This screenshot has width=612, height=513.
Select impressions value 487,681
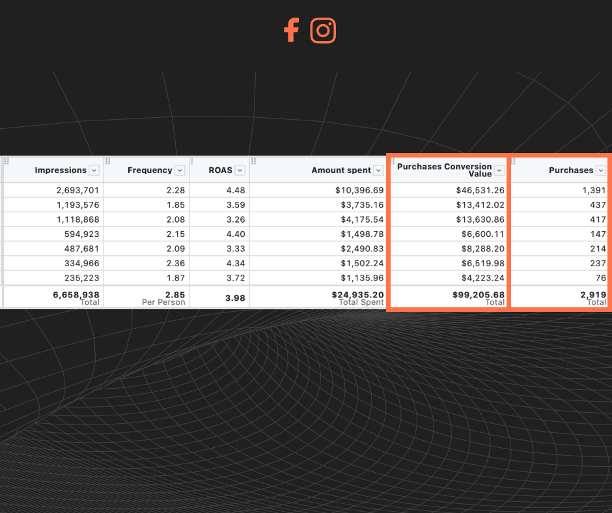tap(81, 249)
